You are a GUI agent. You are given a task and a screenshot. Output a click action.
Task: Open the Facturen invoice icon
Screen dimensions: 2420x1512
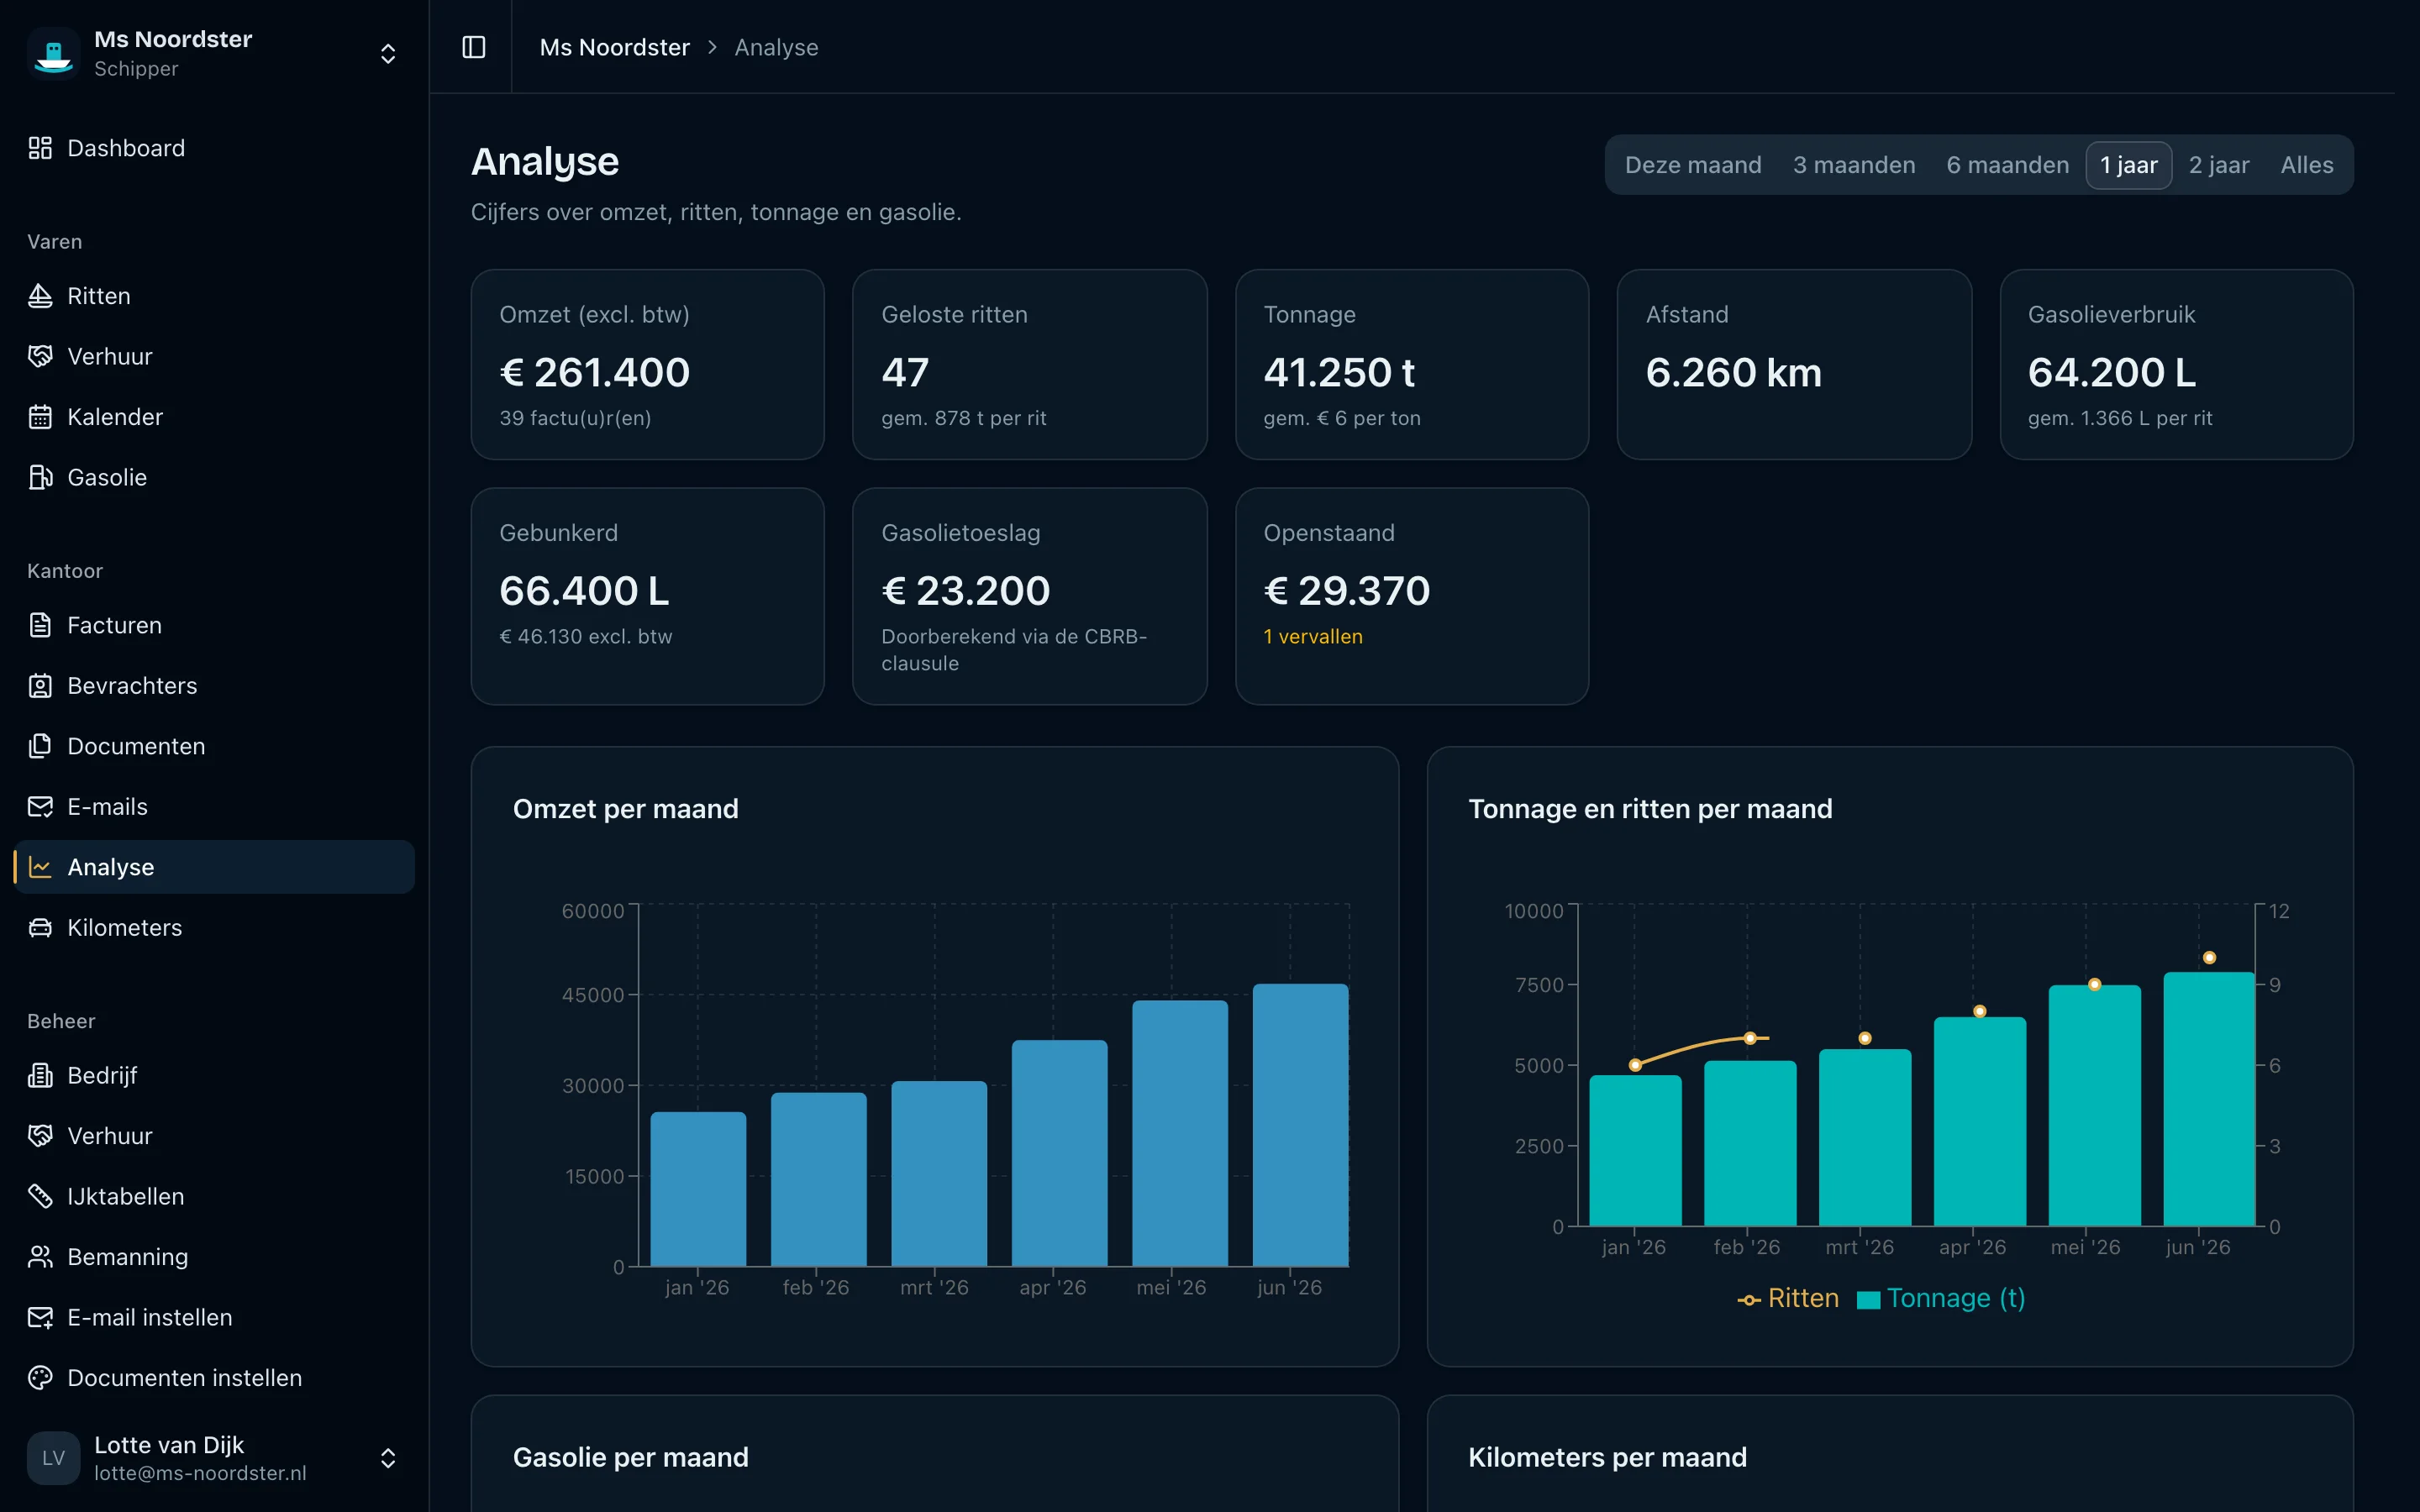click(x=40, y=625)
